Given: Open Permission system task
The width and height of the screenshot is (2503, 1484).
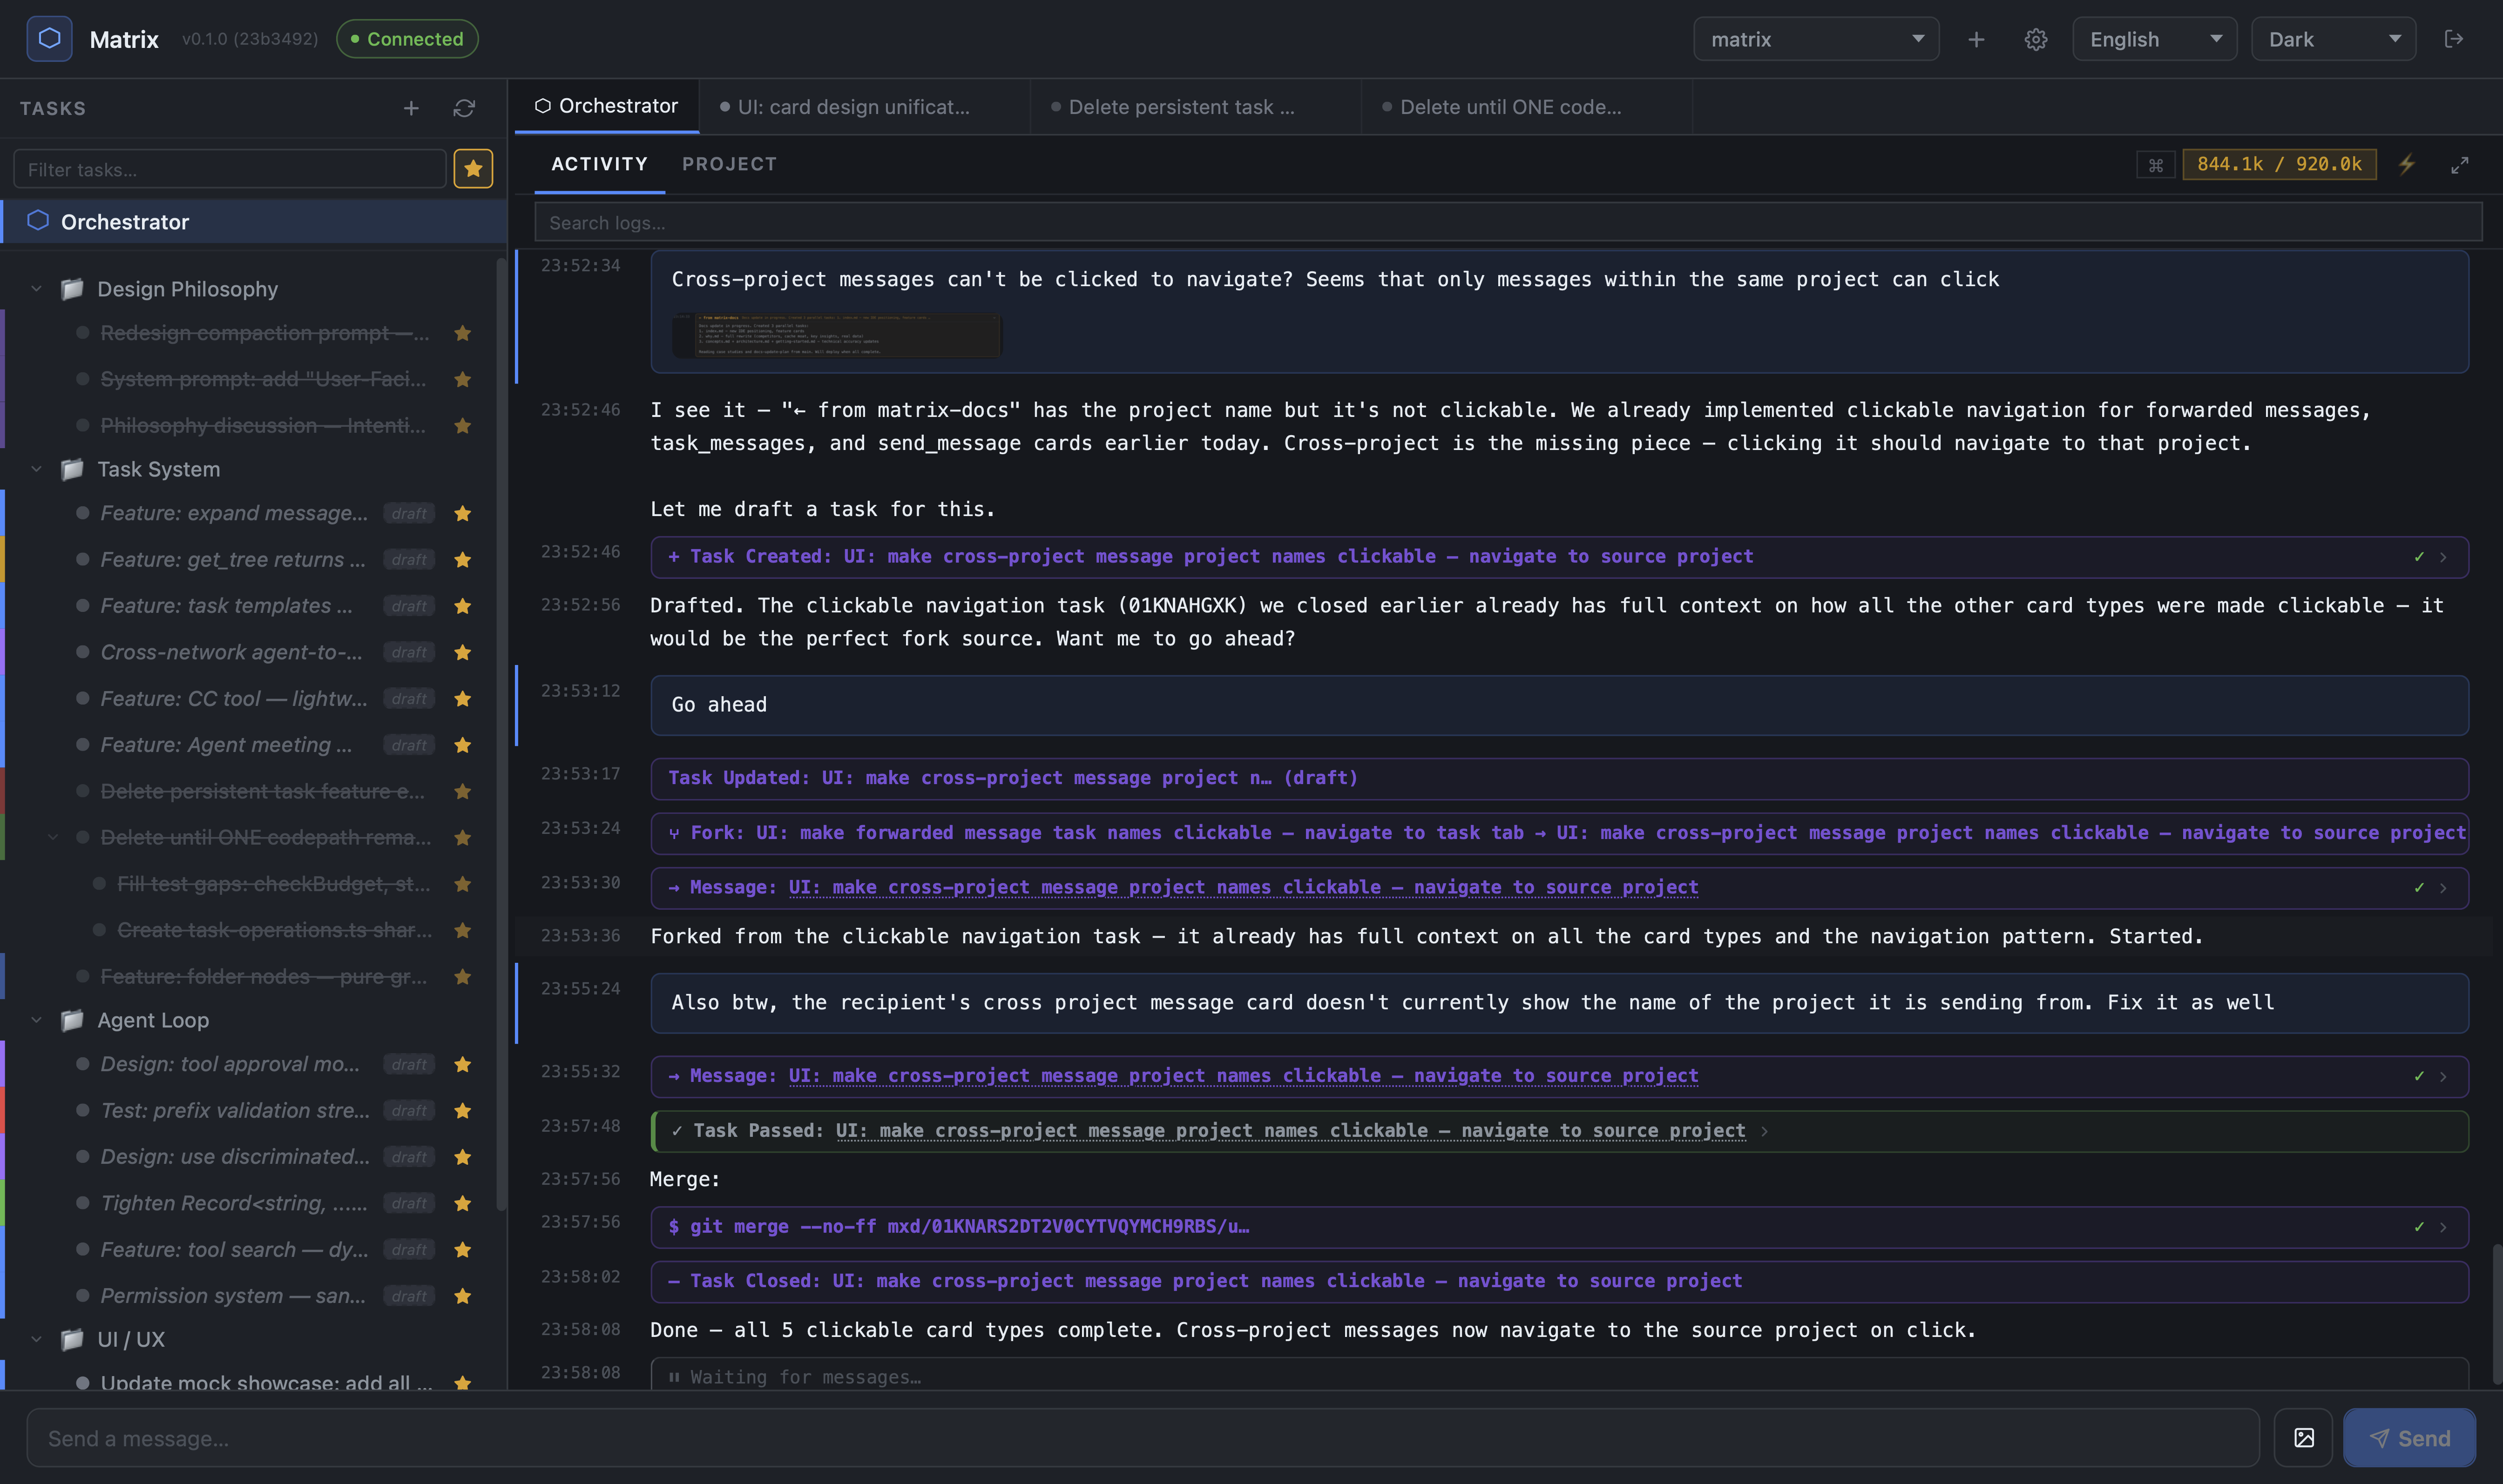Looking at the screenshot, I should (x=233, y=1296).
